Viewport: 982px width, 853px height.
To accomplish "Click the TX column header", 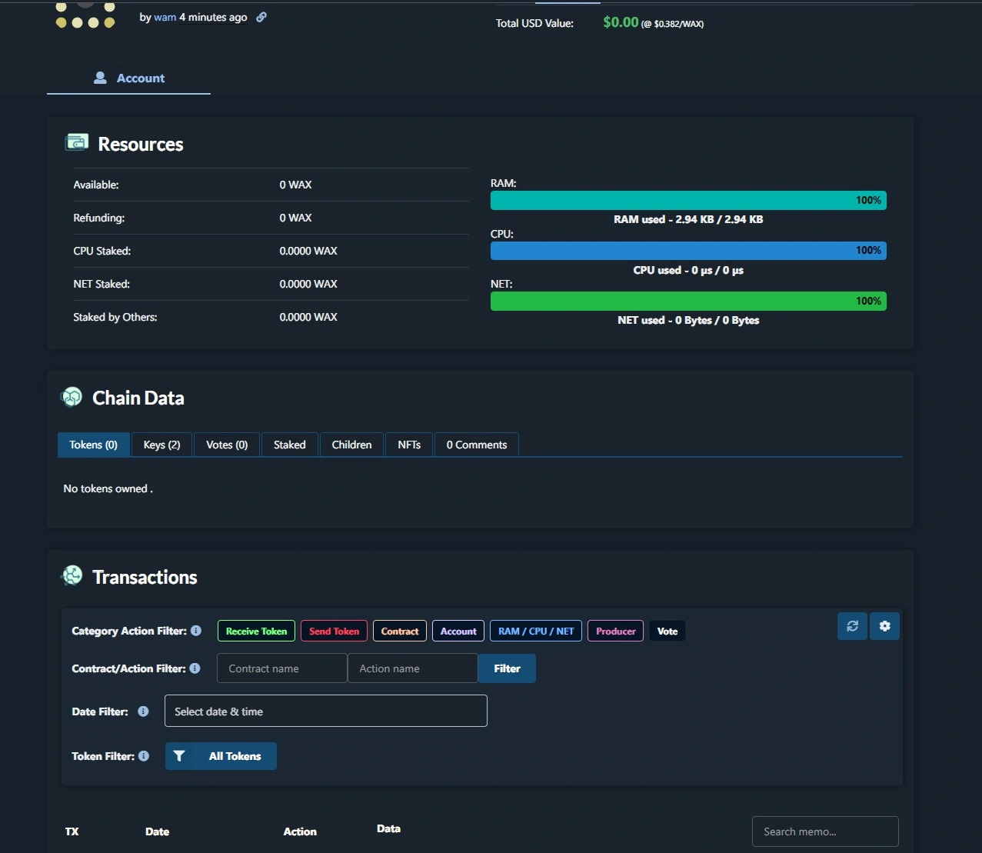I will point(72,831).
